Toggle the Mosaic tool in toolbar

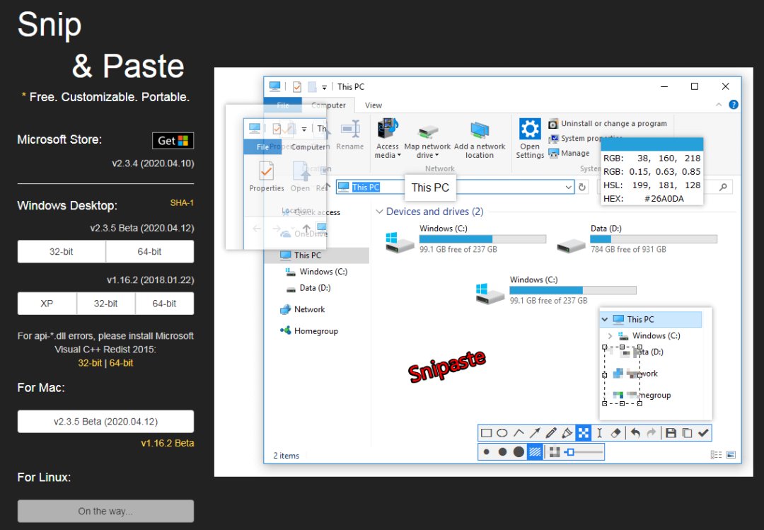pyautogui.click(x=584, y=433)
